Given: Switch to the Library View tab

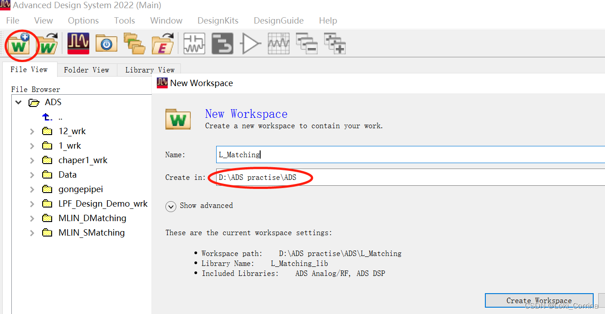Looking at the screenshot, I should (150, 70).
